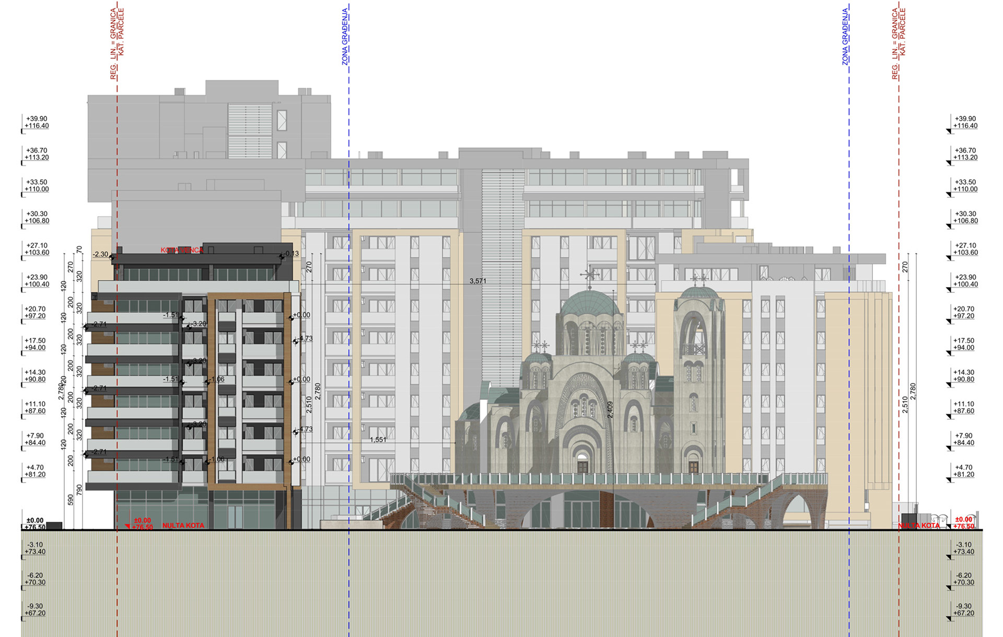Click the left ±0.00 black level marker

point(35,521)
